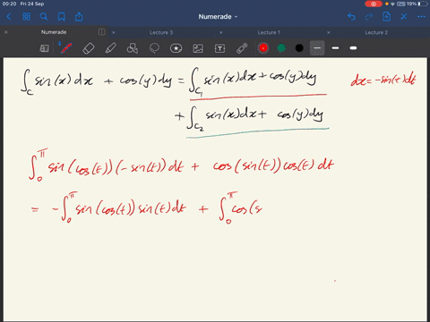Tap the status bar clock 00:20

[9, 4]
